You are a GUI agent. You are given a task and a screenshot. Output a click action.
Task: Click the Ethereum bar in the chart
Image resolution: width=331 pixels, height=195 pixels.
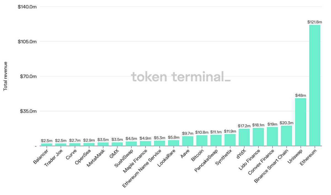click(315, 85)
